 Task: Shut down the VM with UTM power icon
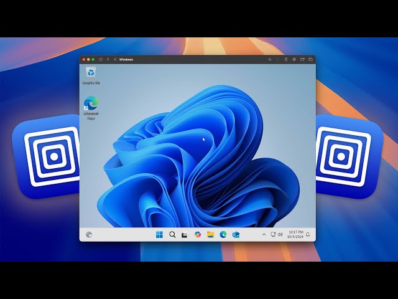101,60
